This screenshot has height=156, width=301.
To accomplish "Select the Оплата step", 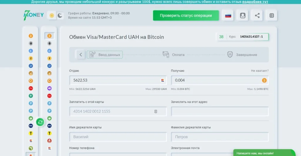I will (173, 54).
